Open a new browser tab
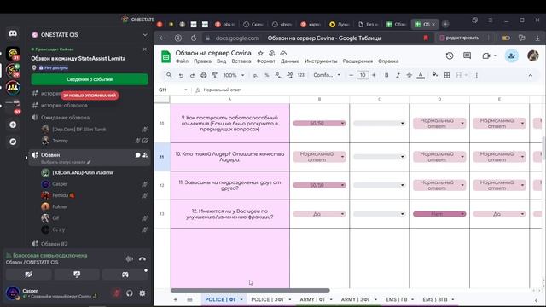Image resolution: width=546 pixels, height=307 pixels. pos(445,25)
